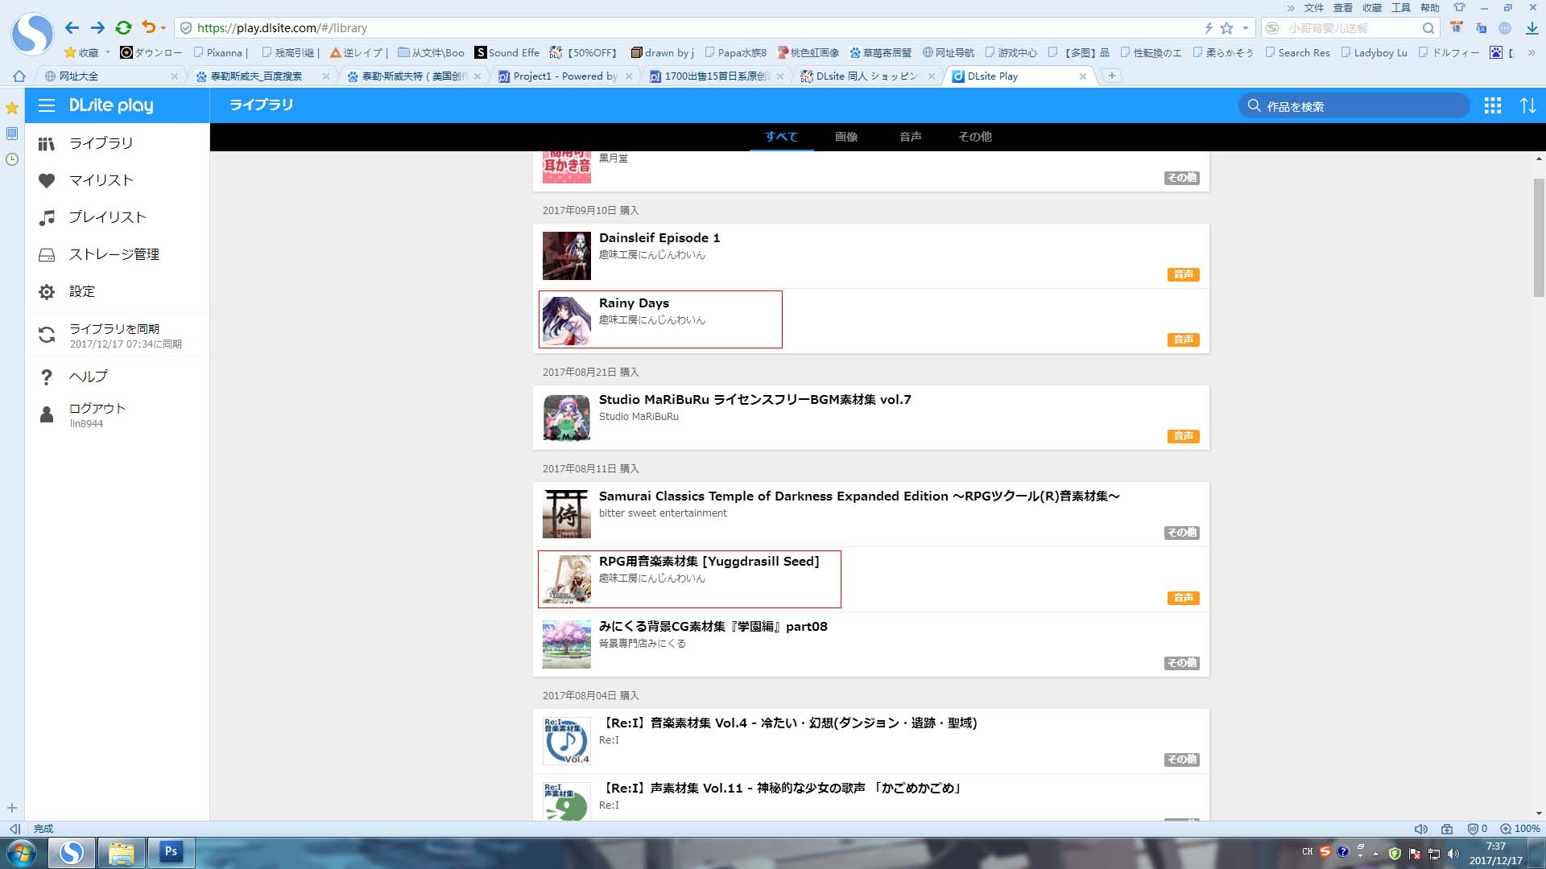
Task: Open the Sound Effe bookmark
Action: coord(507,52)
